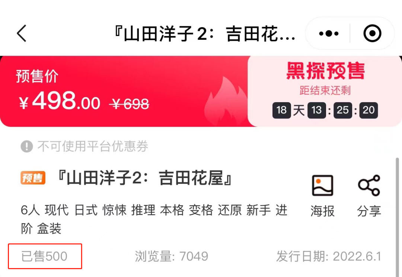Tap the 浏览量: 7049 view count
Image resolution: width=402 pixels, height=277 pixels.
tap(172, 256)
